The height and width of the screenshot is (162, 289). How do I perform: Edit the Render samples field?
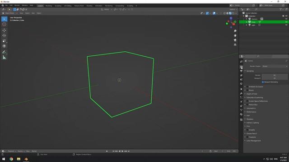[275, 75]
